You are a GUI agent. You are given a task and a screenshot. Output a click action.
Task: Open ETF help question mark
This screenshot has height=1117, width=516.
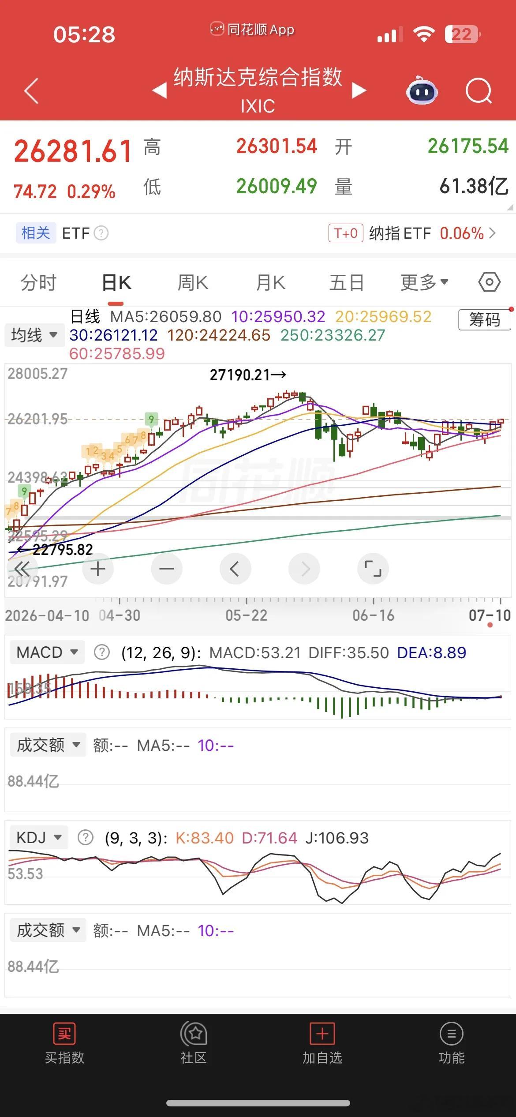click(x=101, y=233)
